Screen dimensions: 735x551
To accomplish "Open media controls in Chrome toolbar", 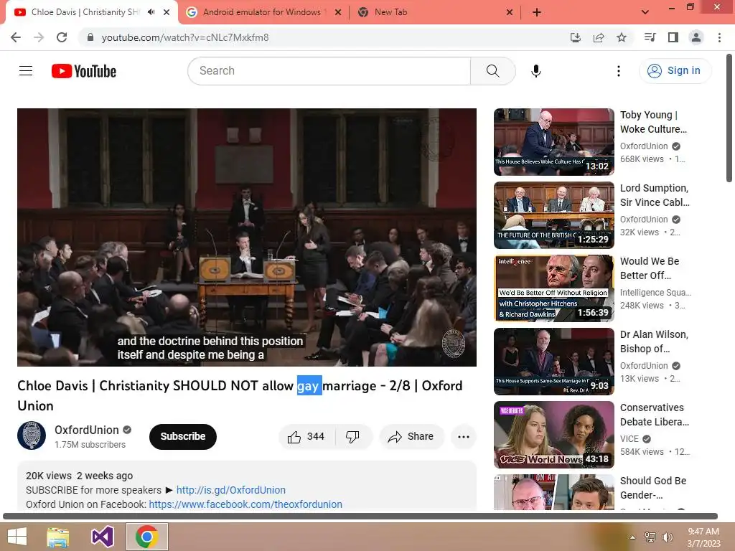I will [650, 37].
